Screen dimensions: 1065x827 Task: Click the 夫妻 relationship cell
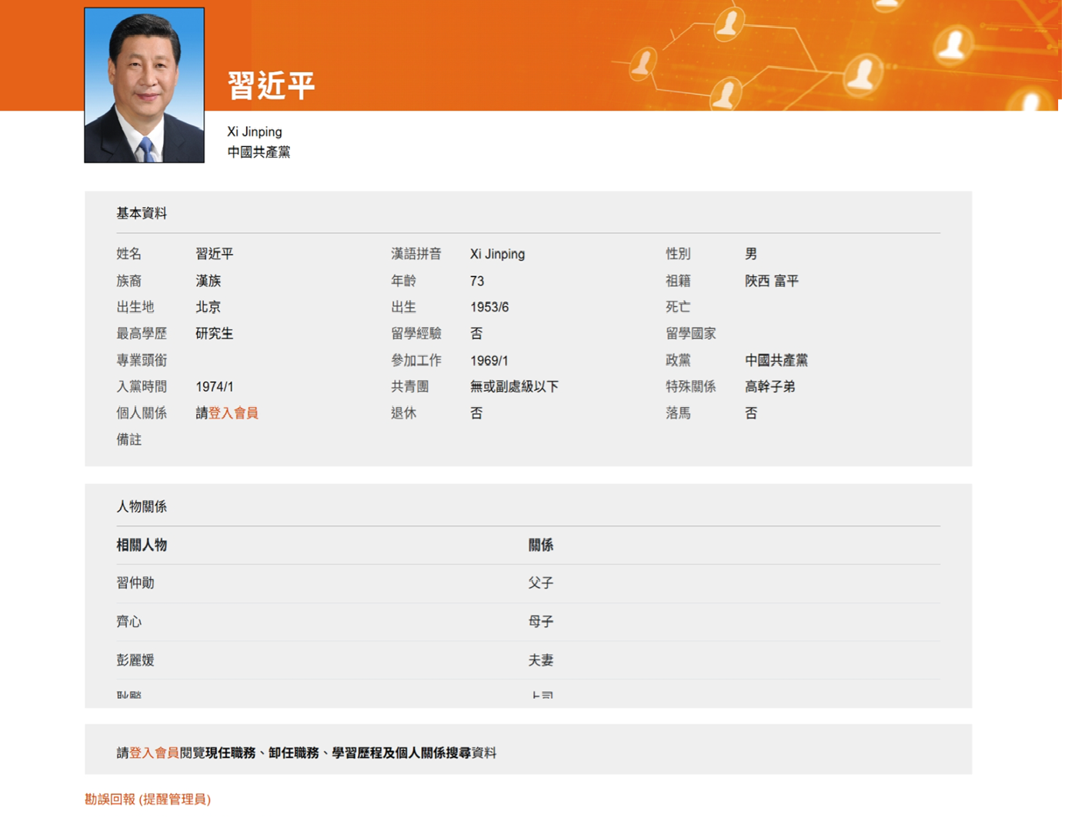tap(540, 660)
